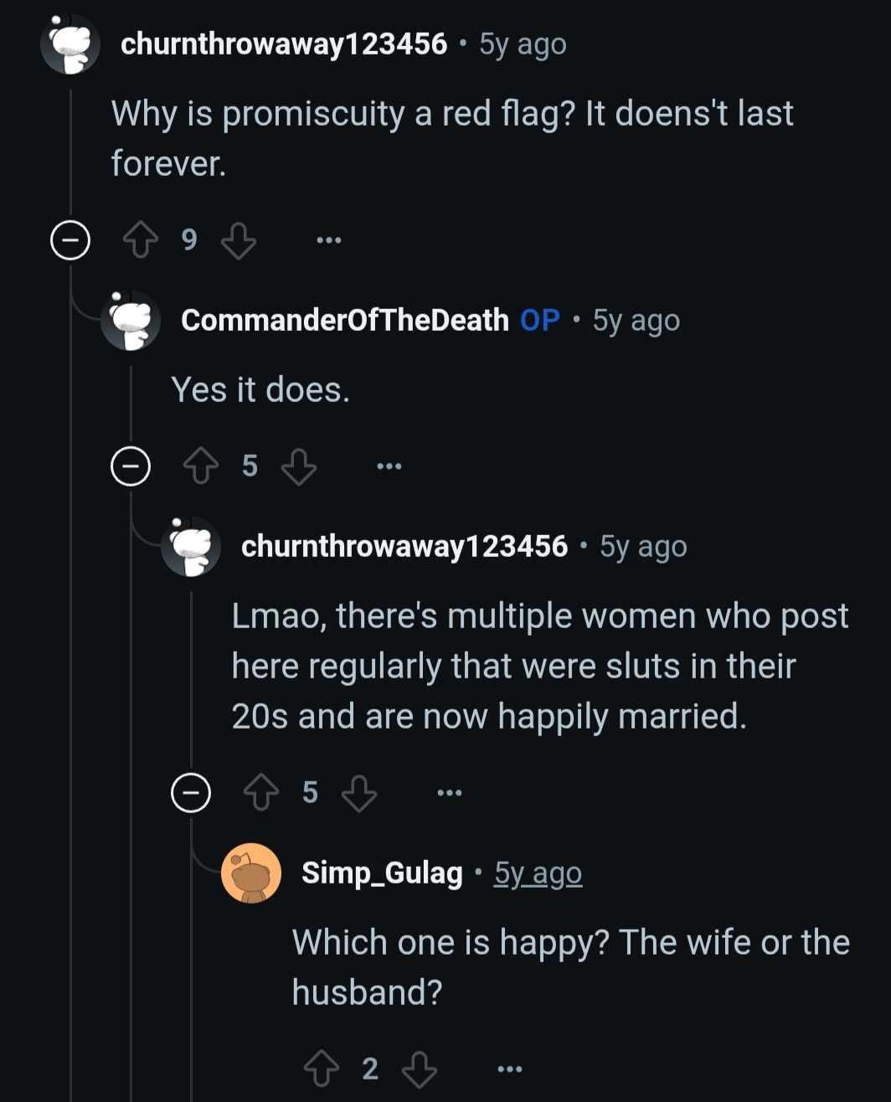Open more options for the "happily married" comment
Viewport: 891px width, 1102px height.
click(x=450, y=793)
